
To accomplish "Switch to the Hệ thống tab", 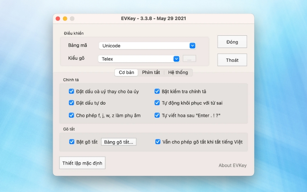I will pyautogui.click(x=178, y=73).
